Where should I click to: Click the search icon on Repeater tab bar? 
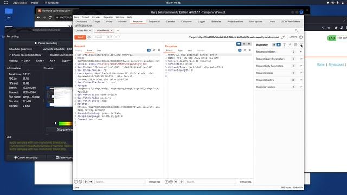[296, 30]
